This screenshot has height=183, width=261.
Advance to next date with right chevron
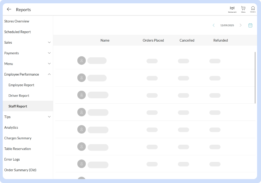pyautogui.click(x=240, y=25)
